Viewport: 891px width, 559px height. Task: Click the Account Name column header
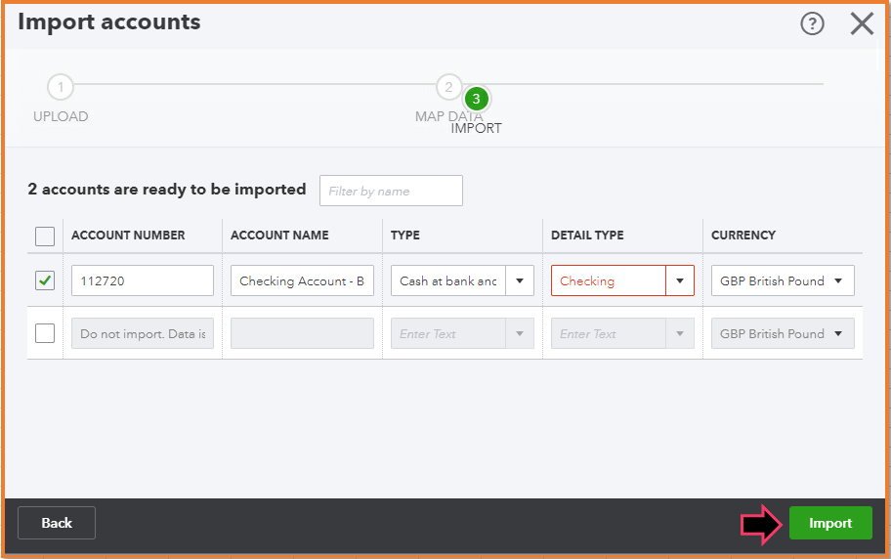click(279, 236)
